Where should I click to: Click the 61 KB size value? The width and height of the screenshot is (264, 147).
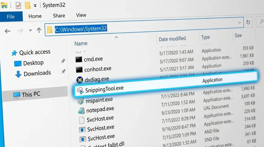pos(252,141)
